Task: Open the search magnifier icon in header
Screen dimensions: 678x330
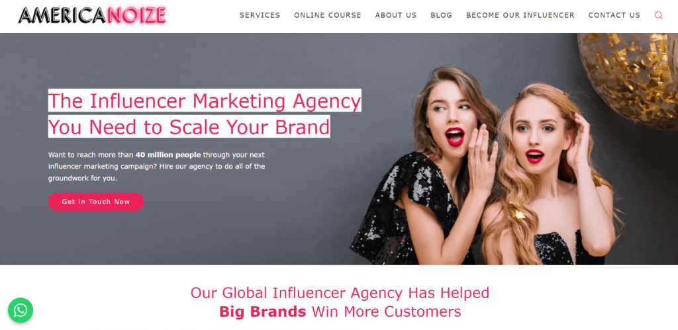Action: click(x=658, y=16)
